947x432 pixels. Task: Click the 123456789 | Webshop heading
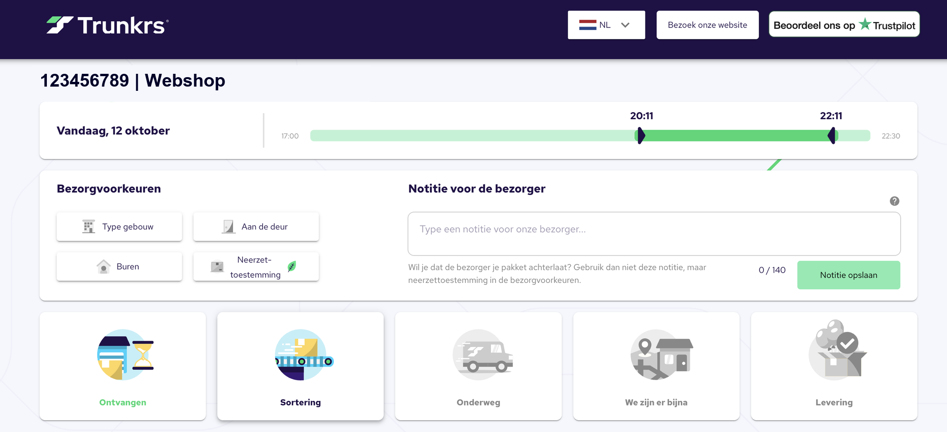[x=133, y=80]
